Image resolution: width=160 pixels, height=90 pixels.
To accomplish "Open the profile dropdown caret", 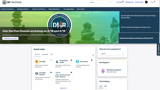I will pos(149,2).
